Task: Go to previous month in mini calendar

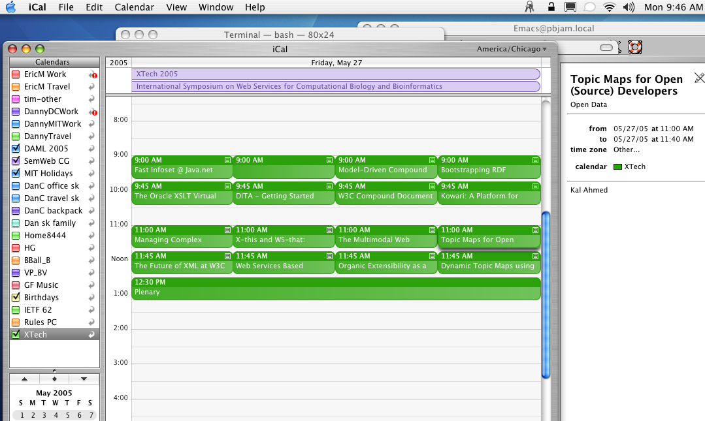Action: 24,379
